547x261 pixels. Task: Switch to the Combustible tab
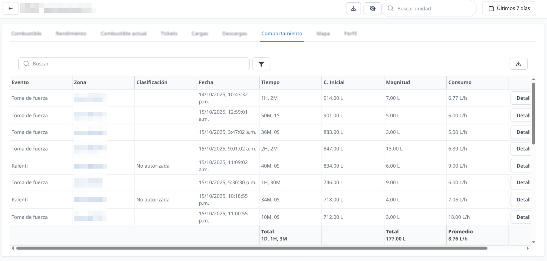[x=26, y=33]
